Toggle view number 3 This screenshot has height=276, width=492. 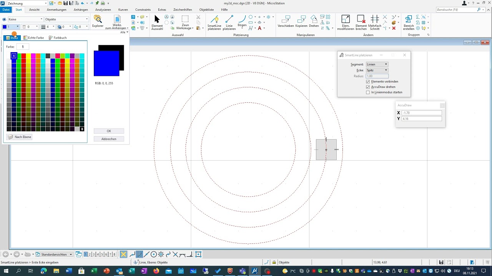pos(94,254)
